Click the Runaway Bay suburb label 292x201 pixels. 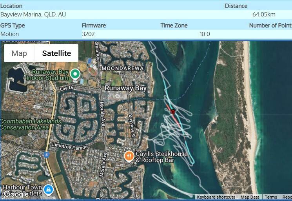coord(125,88)
